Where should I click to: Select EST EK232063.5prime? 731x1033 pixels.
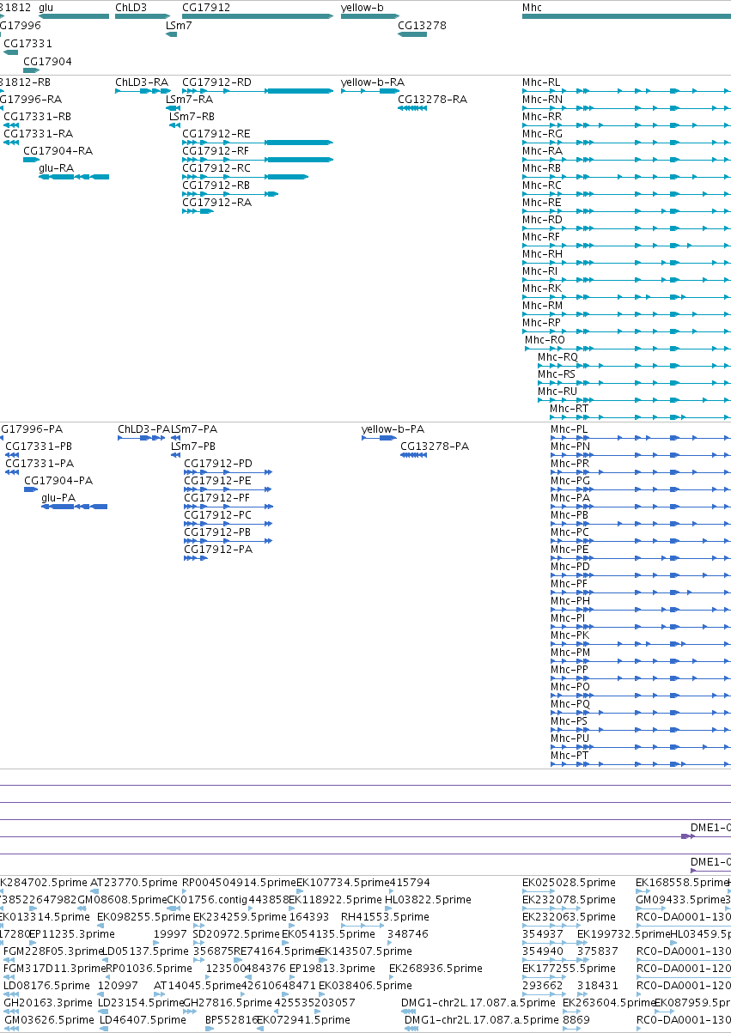569,917
